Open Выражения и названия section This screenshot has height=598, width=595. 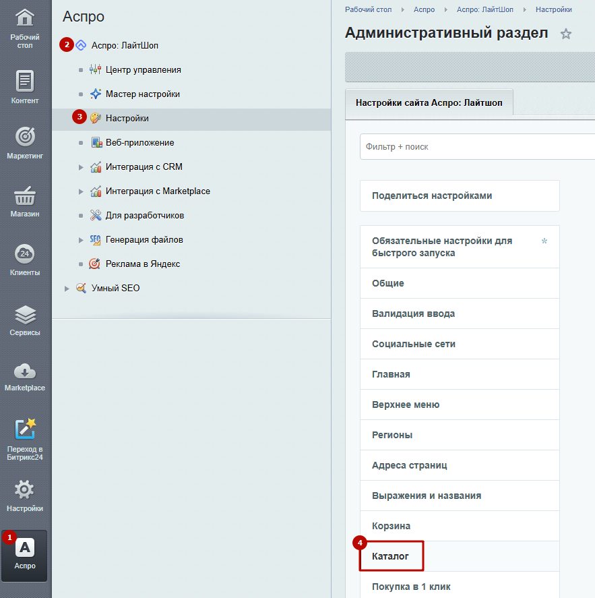point(460,496)
